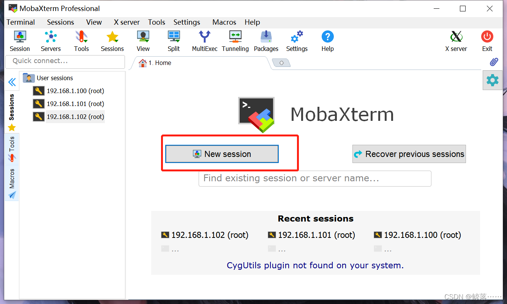Click the key icon for 192.168.1.102
The width and height of the screenshot is (507, 304).
point(39,117)
